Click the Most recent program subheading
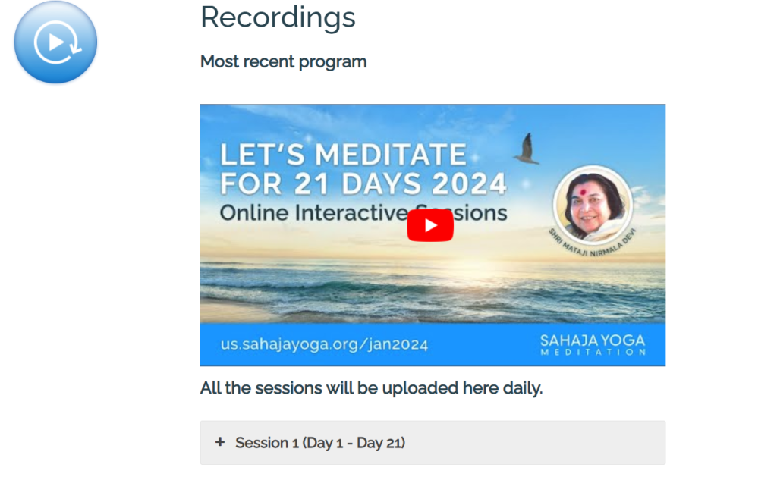The width and height of the screenshot is (777, 480). pyautogui.click(x=283, y=61)
